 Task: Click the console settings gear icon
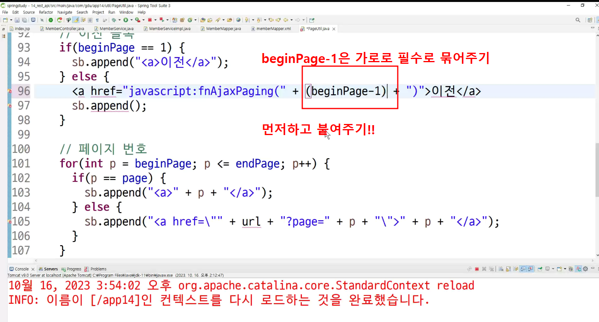pyautogui.click(x=585, y=269)
